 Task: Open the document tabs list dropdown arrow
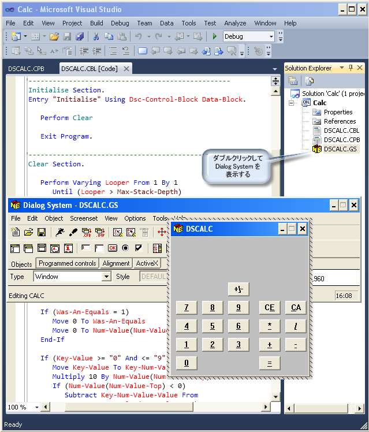point(274,69)
